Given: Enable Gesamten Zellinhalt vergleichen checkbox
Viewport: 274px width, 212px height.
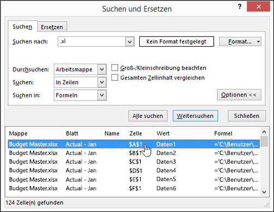Looking at the screenshot, I should tap(115, 77).
